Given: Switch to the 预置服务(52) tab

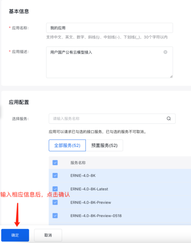Looking at the screenshot, I should coord(104,145).
